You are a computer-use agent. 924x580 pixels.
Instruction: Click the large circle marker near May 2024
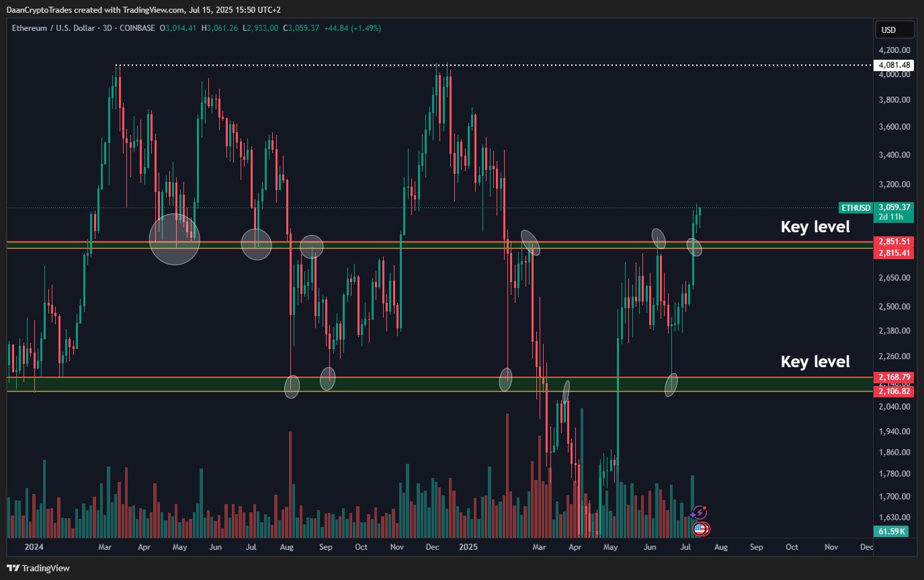pos(175,239)
